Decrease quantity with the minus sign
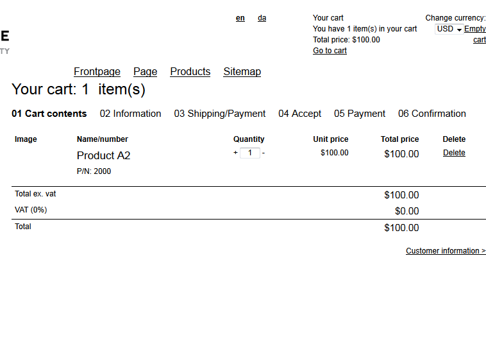Viewport: 486px width, 337px height. point(264,153)
